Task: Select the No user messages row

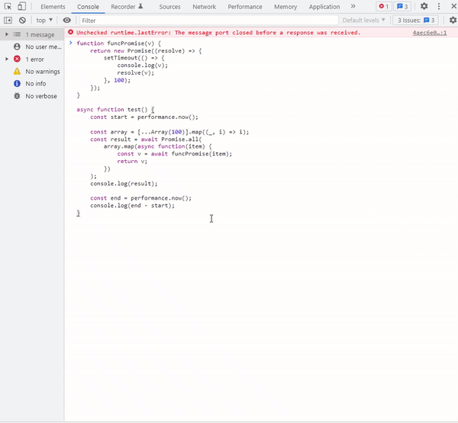Action: (x=32, y=46)
